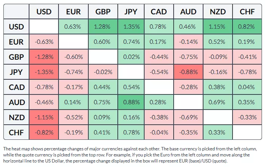Click the 0.02% GBP/JPY cell
This screenshot has height=167, width=265.
pyautogui.click(x=131, y=57)
